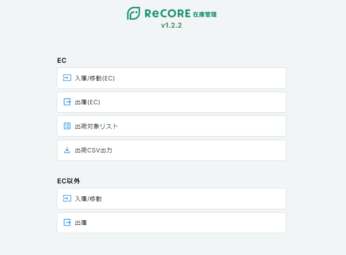Click the 入庫/移動(EC) entry arrow icon
The height and width of the screenshot is (255, 346).
click(x=67, y=78)
